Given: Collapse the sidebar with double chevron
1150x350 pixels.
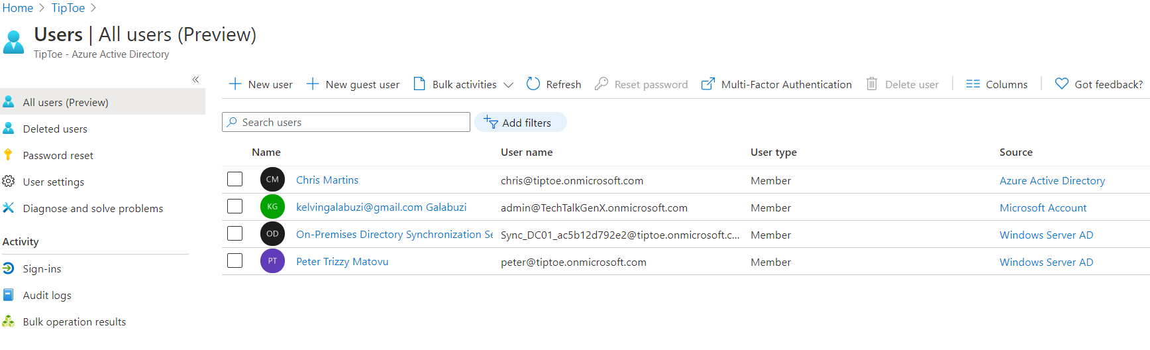Looking at the screenshot, I should click(x=195, y=80).
